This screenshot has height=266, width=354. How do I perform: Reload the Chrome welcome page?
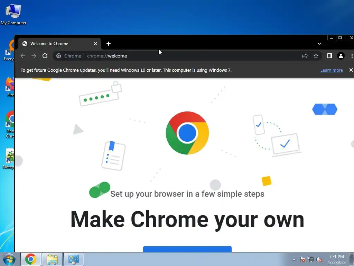point(45,56)
